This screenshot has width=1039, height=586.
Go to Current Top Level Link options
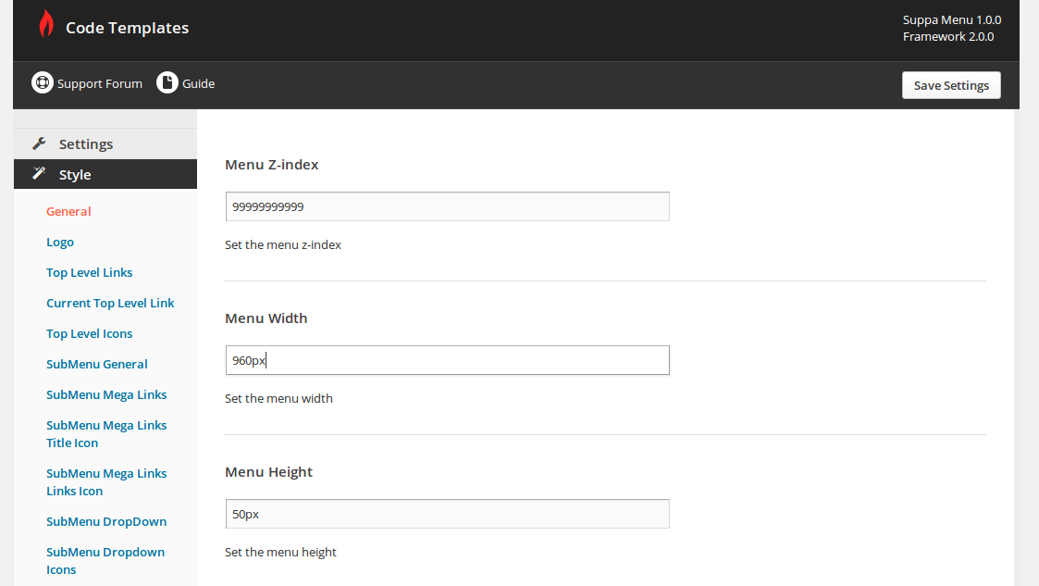(110, 303)
